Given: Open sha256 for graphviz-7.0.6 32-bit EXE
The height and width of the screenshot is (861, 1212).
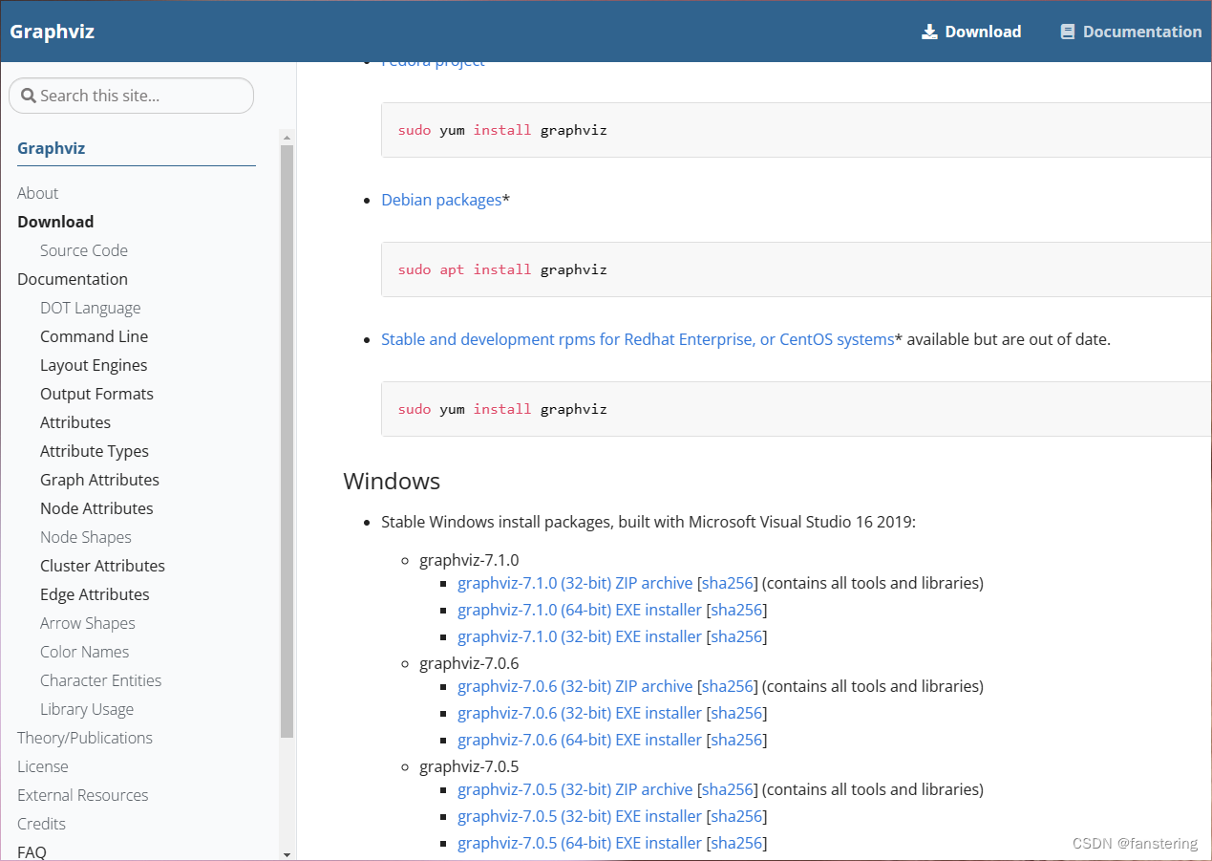Looking at the screenshot, I should pyautogui.click(x=737, y=713).
